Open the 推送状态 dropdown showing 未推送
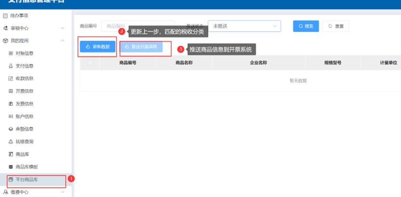Viewport: 401px width, 197px height. tap(244, 26)
